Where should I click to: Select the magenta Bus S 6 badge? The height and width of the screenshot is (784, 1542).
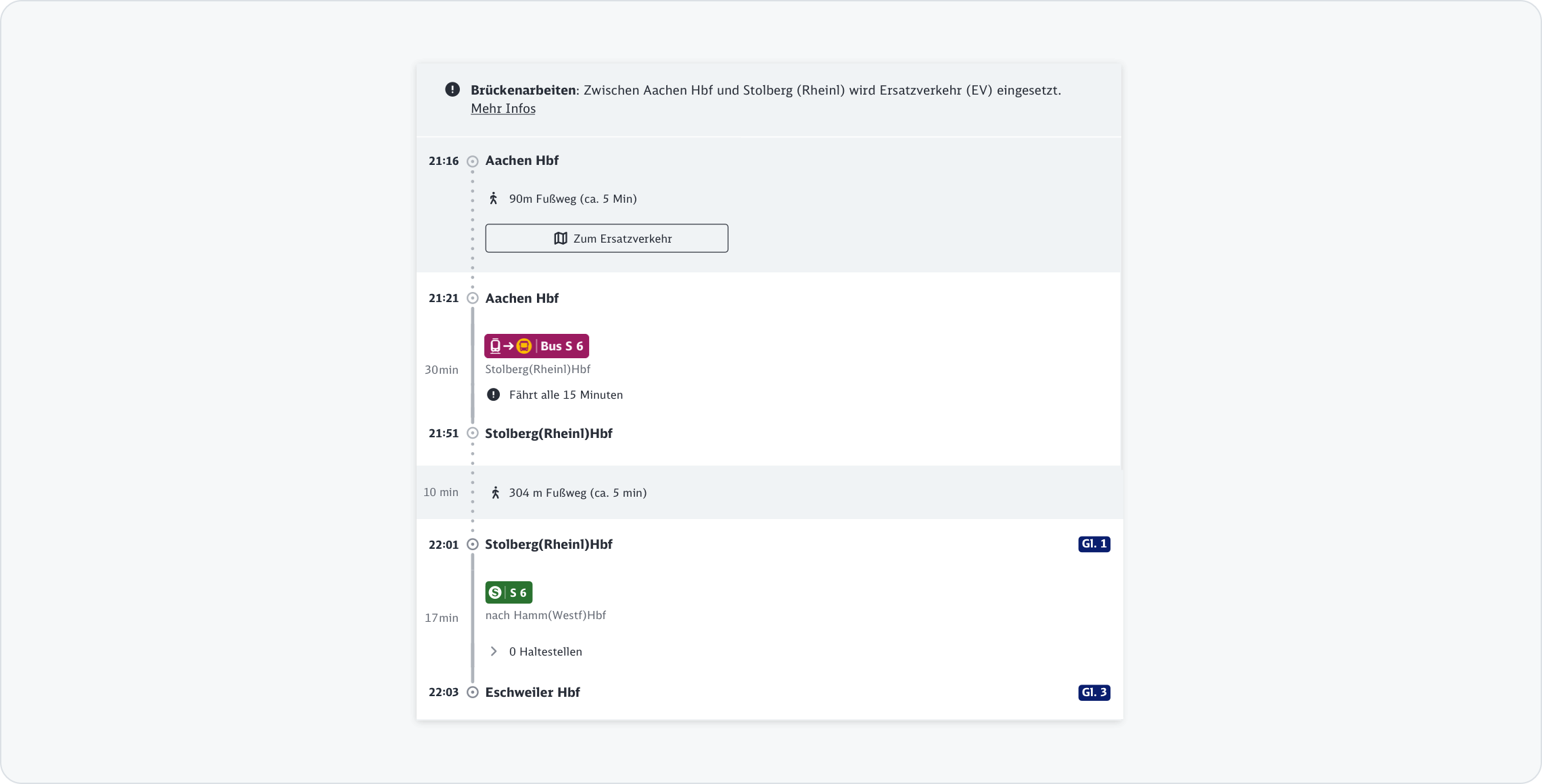click(x=536, y=346)
